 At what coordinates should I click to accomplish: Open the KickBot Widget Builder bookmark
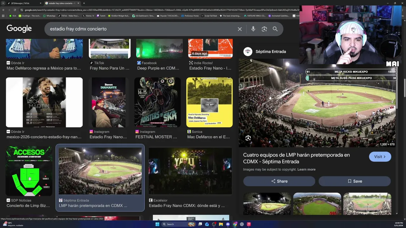(x=119, y=16)
